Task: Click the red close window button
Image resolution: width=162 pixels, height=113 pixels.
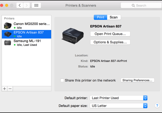Action: [x=1, y=5]
